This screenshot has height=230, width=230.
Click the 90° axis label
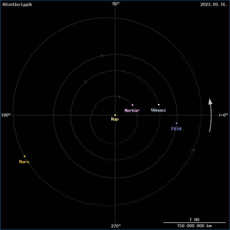(x=116, y=4)
